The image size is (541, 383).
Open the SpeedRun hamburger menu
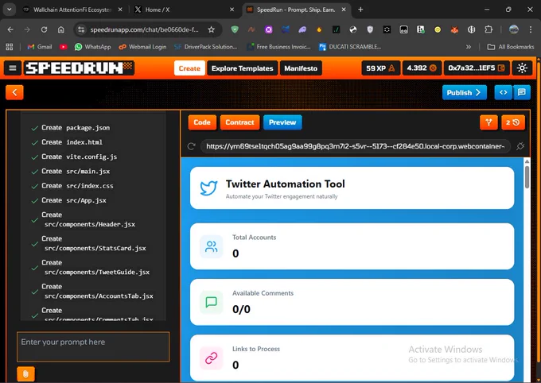tap(13, 68)
